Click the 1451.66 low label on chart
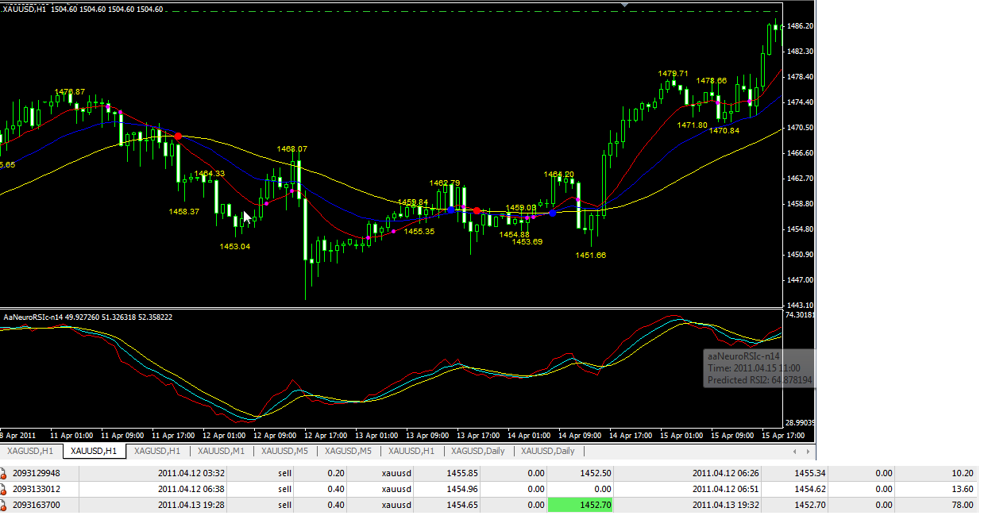Screen dimensions: 992x527 pyautogui.click(x=591, y=255)
